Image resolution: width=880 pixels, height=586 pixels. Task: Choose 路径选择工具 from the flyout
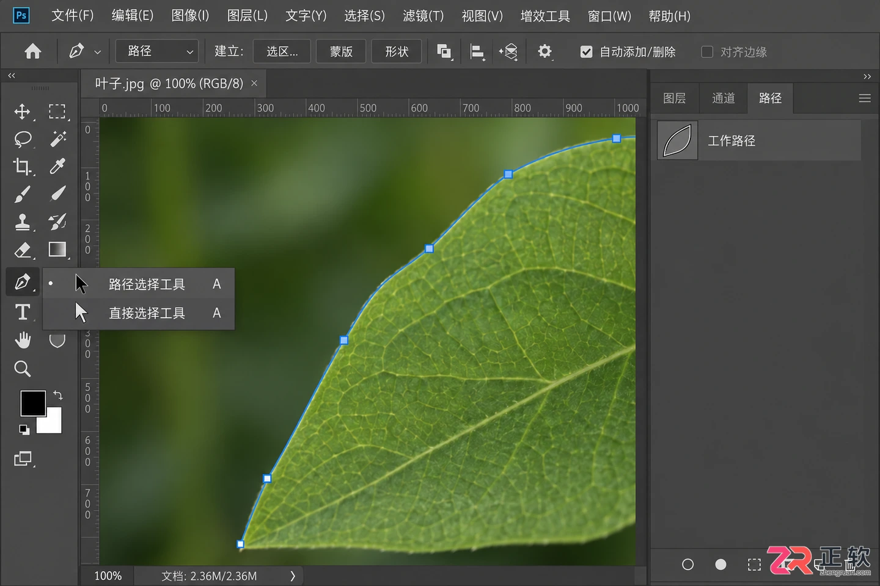tap(139, 284)
